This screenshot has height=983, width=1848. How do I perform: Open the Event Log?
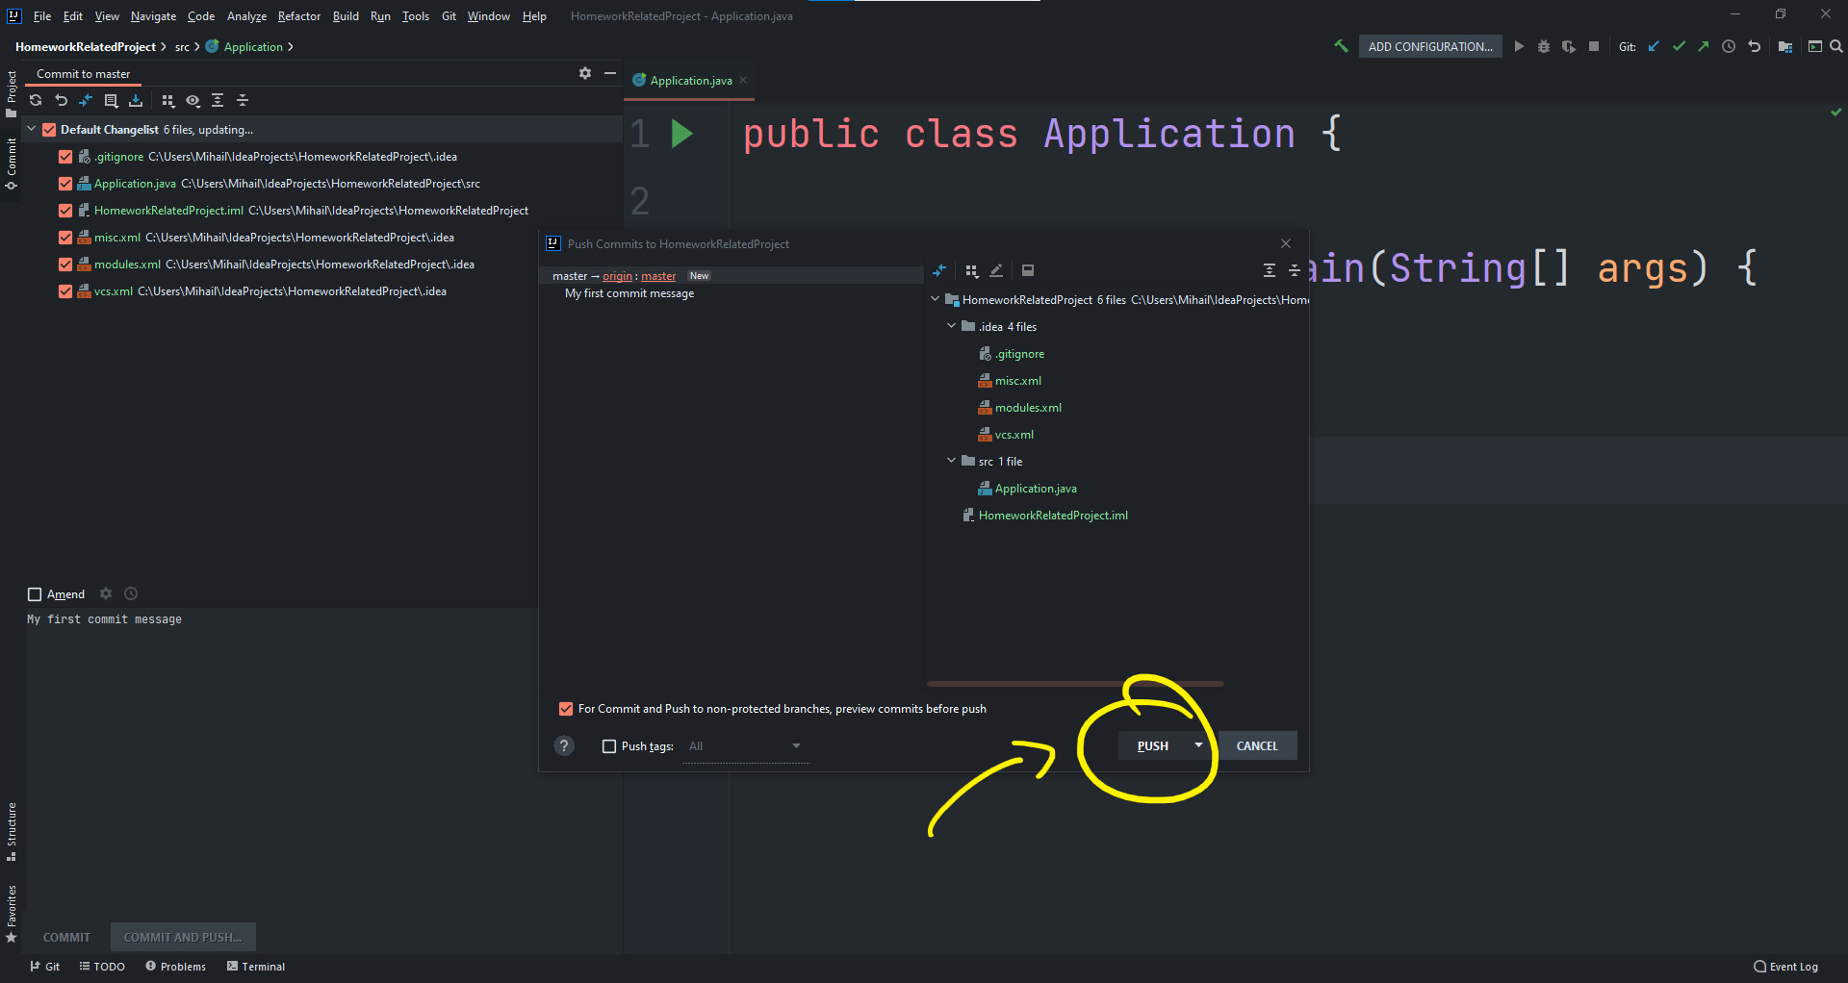click(x=1786, y=967)
